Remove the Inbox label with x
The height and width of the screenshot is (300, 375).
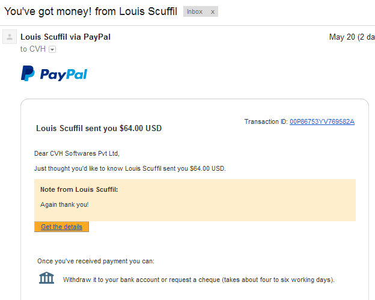(212, 11)
